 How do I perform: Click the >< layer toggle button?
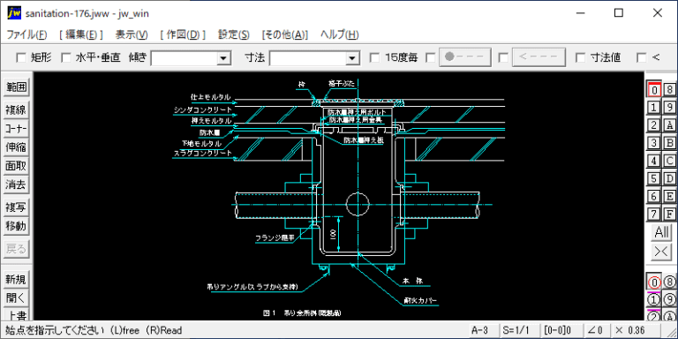click(661, 251)
